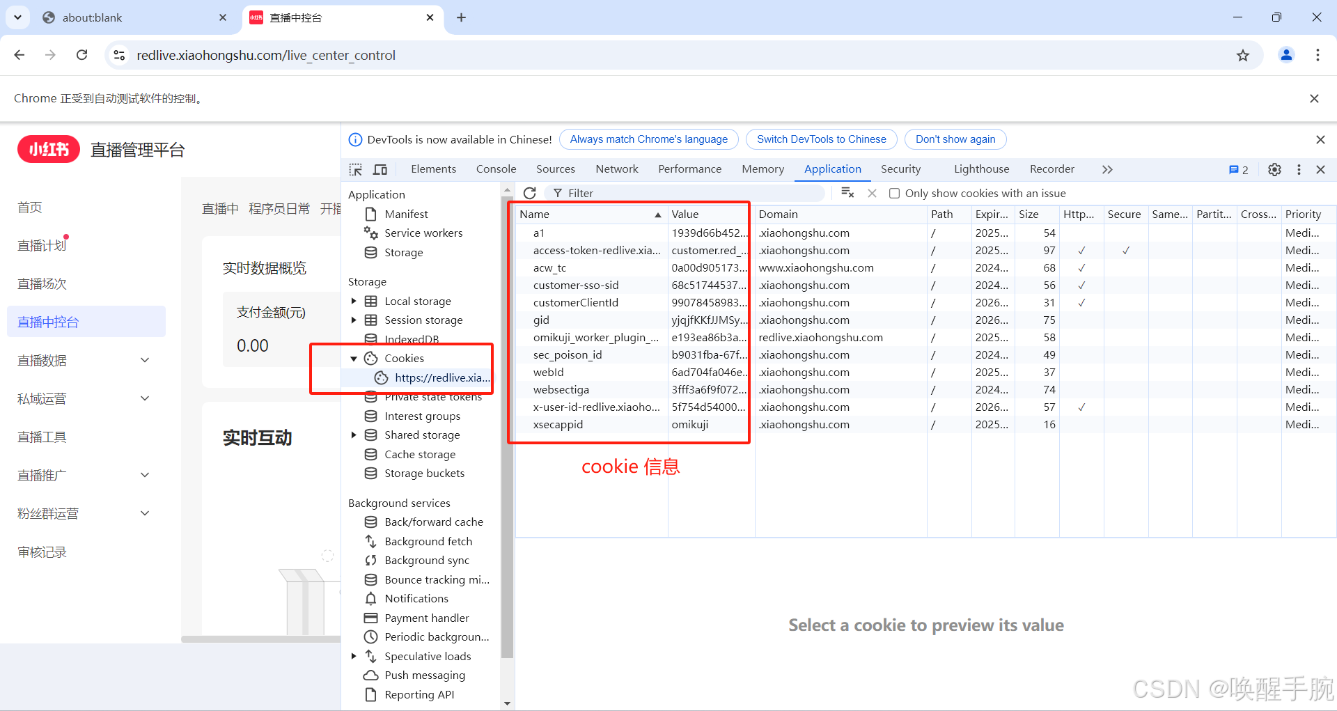Bookmark this page star icon
The image size is (1337, 711).
click(1243, 55)
